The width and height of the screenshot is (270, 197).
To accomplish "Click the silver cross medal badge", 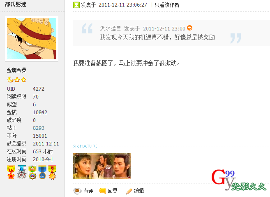I will coord(22,172).
